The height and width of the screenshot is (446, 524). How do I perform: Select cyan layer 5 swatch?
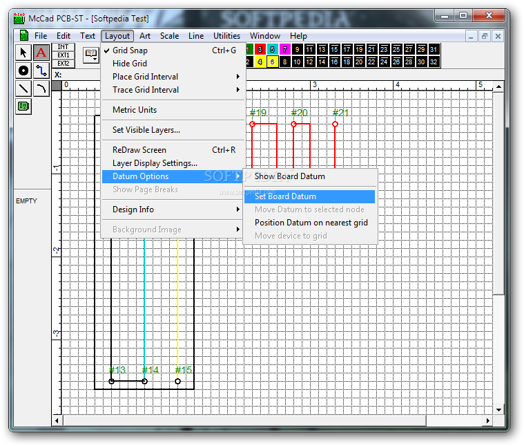[273, 50]
